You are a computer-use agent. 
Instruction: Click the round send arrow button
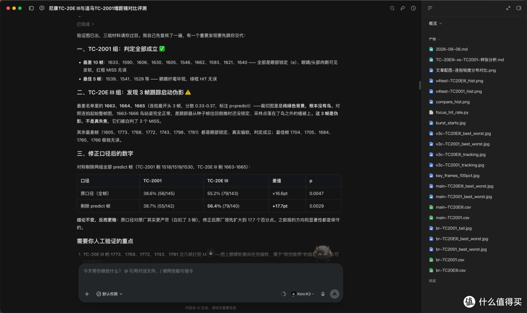tap(334, 294)
